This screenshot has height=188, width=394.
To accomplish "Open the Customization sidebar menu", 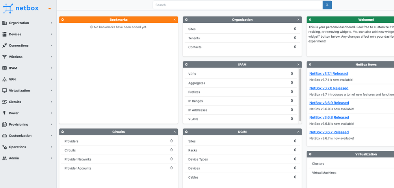I will 27,136.
